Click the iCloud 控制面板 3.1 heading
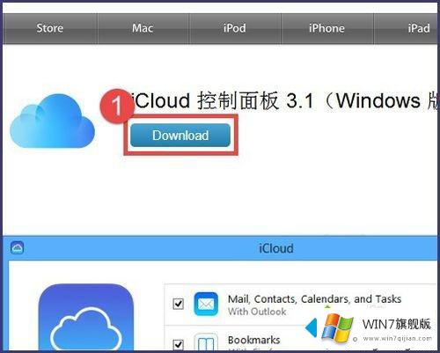 [284, 101]
